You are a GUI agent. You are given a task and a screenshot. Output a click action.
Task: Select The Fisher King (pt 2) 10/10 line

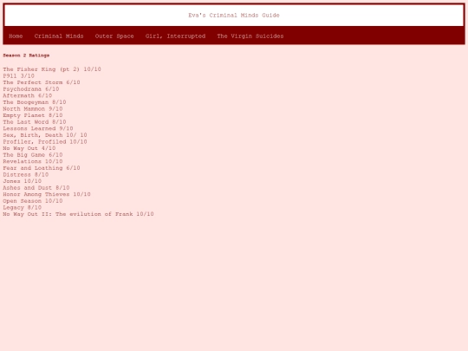tap(52, 69)
